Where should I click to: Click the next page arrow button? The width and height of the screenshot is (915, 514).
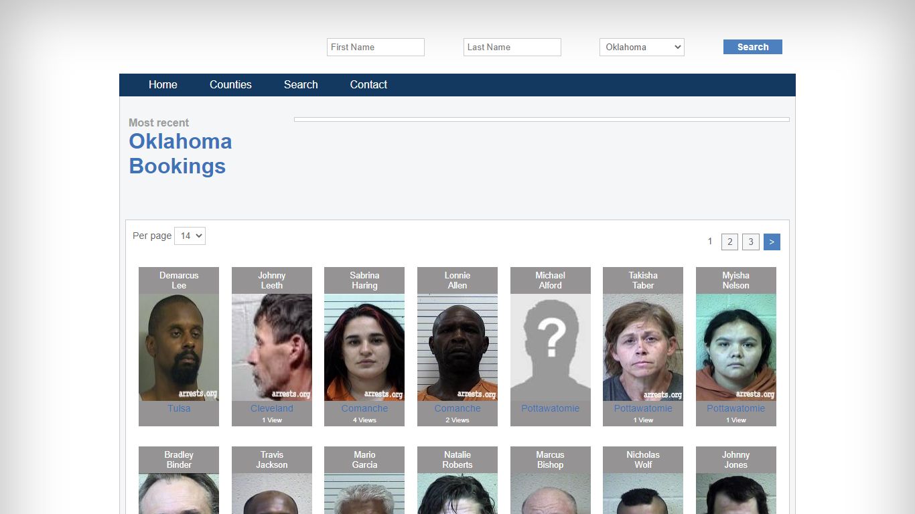pyautogui.click(x=772, y=242)
